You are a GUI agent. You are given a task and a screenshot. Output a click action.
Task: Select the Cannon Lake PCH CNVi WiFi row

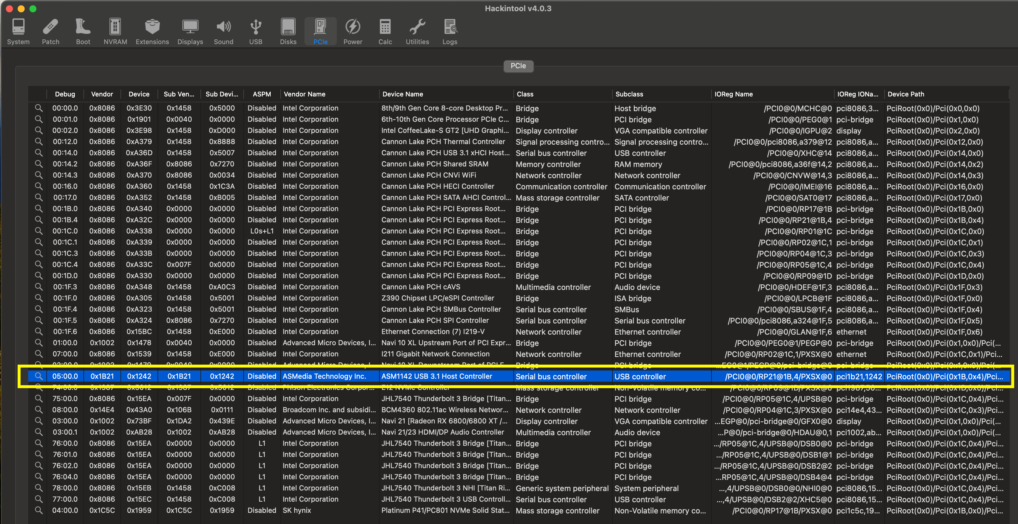point(518,175)
